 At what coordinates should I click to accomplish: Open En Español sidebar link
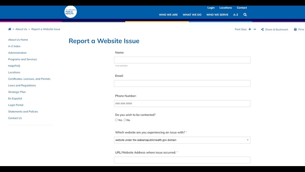tap(15, 98)
